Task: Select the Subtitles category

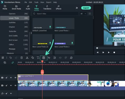Action: pyautogui.click(x=15, y=22)
